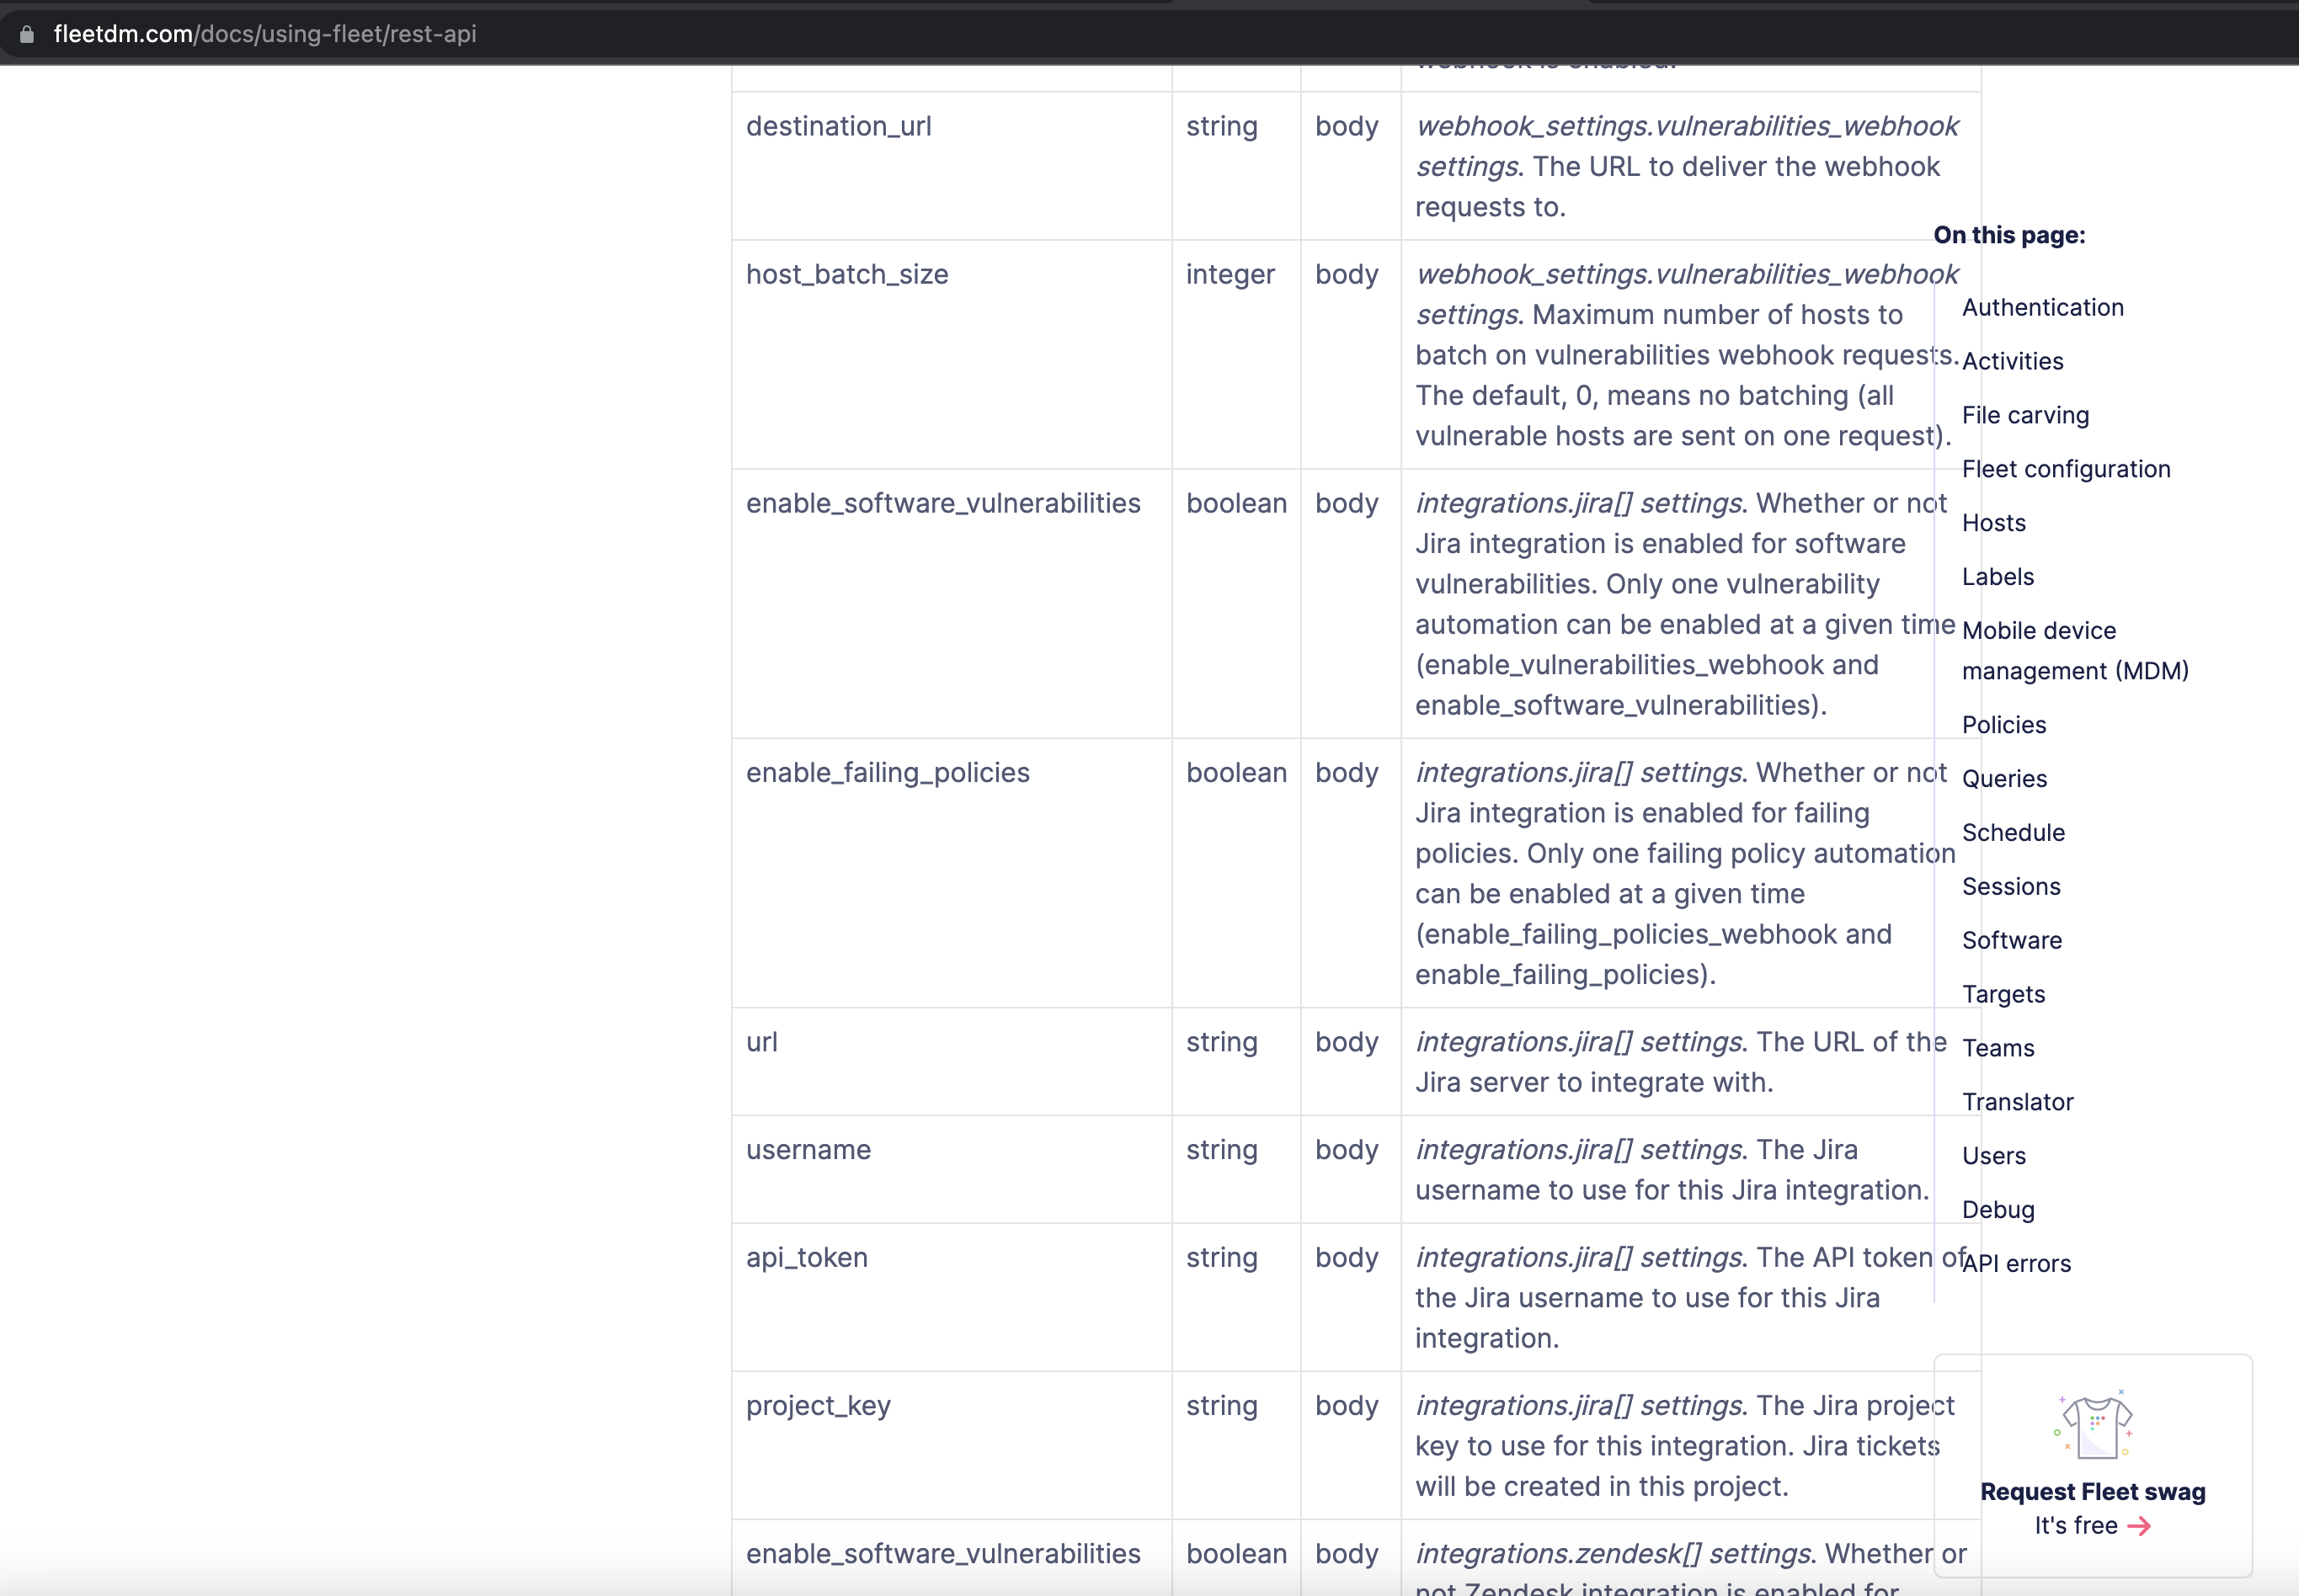Image resolution: width=2299 pixels, height=1596 pixels.
Task: Click the Request Fleet swag link
Action: click(x=2092, y=1491)
